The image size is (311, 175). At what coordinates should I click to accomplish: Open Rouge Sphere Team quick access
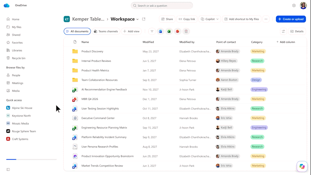[x=24, y=131]
